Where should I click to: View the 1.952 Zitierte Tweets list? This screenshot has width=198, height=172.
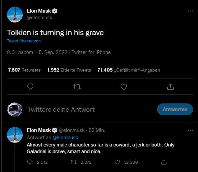[x=69, y=70]
